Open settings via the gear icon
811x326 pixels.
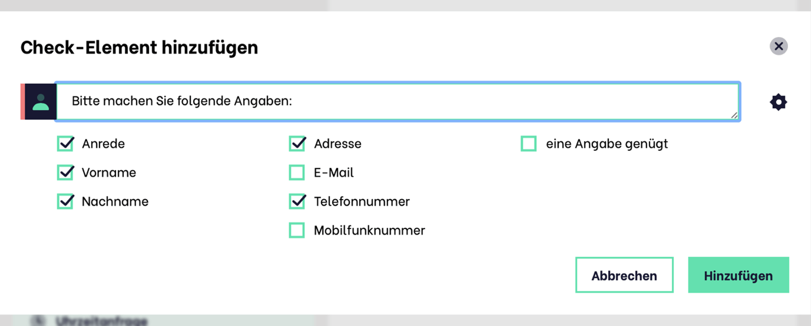pyautogui.click(x=778, y=102)
